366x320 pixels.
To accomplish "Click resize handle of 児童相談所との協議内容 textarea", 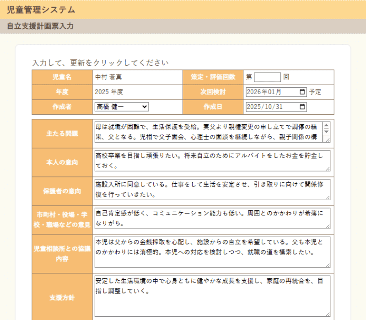I will point(328,265).
